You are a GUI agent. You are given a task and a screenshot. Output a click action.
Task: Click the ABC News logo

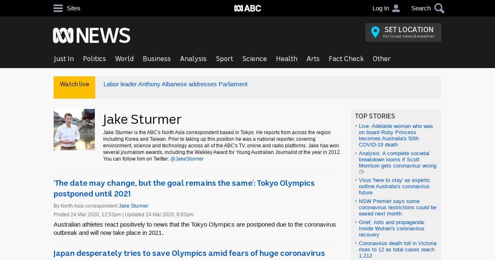coord(92,35)
